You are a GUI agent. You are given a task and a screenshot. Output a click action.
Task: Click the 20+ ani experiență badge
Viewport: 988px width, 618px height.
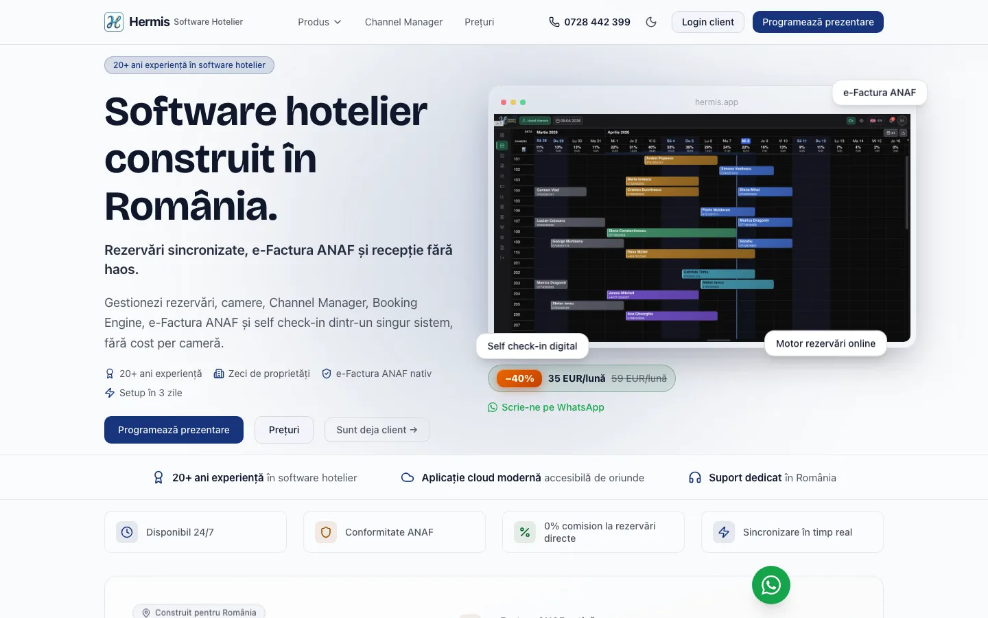[x=189, y=65]
